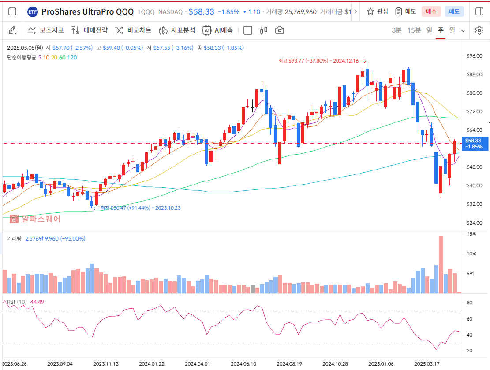Image resolution: width=490 pixels, height=370 pixels.
Task: Toggle the right sidebar panel icon
Action: [479, 11]
